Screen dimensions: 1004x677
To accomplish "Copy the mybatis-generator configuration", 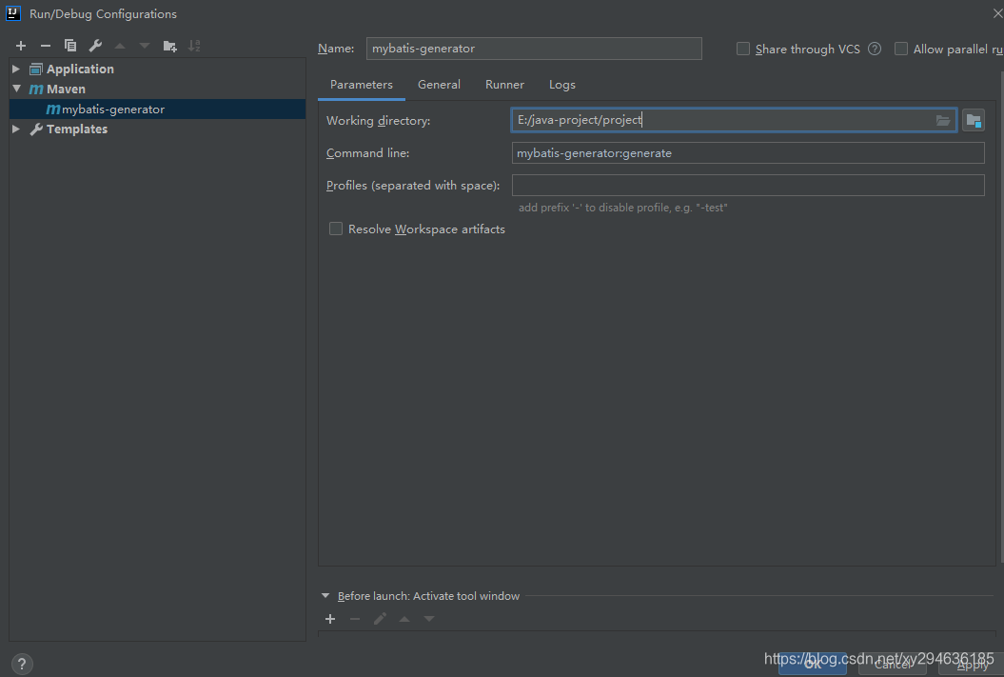I will click(69, 45).
